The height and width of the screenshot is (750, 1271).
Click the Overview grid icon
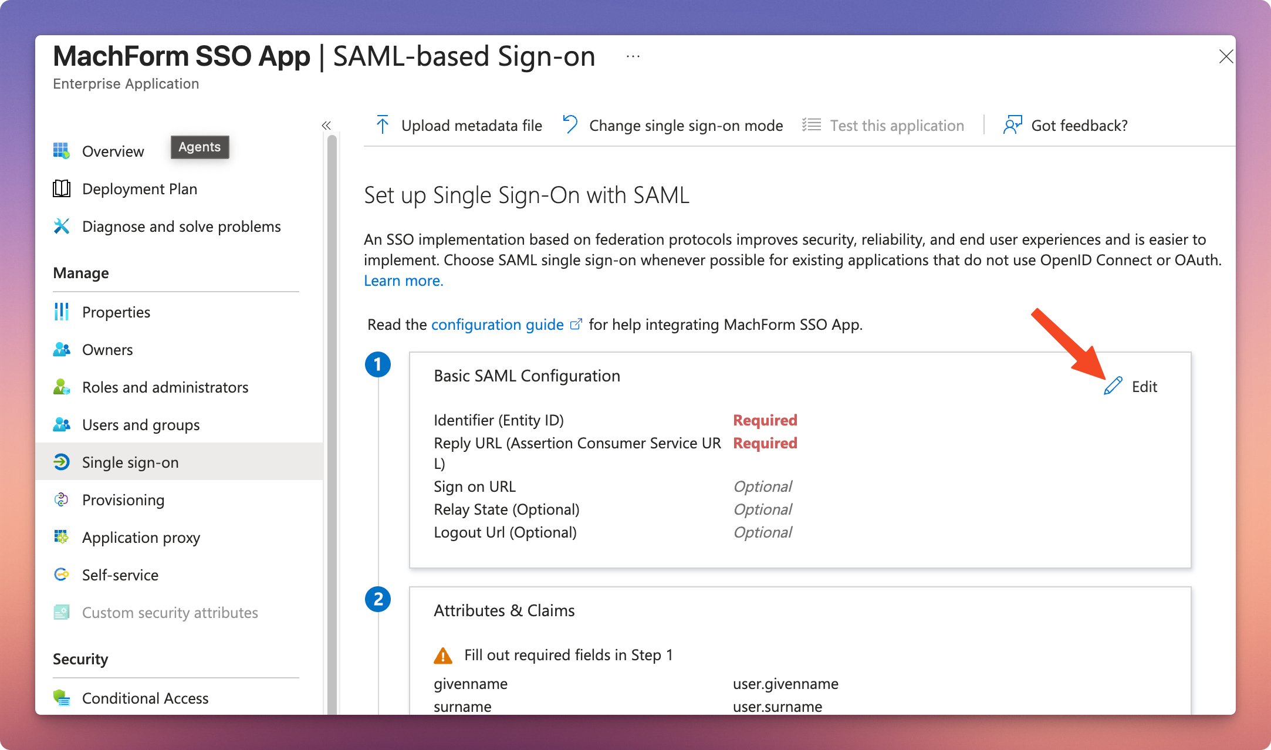62,151
